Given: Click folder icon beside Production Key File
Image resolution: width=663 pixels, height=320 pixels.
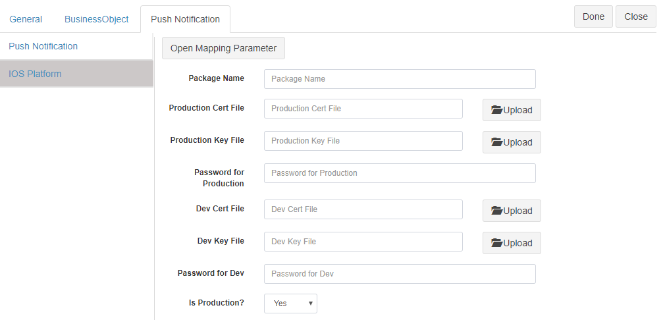Looking at the screenshot, I should pyautogui.click(x=497, y=142).
